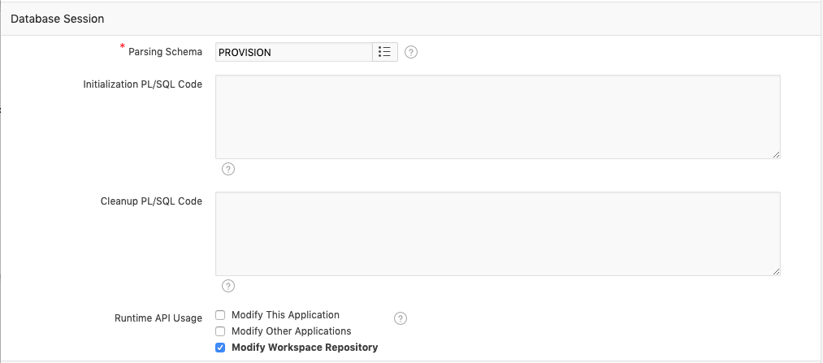
Task: Open the Parsing Schema list of values
Action: pos(385,52)
